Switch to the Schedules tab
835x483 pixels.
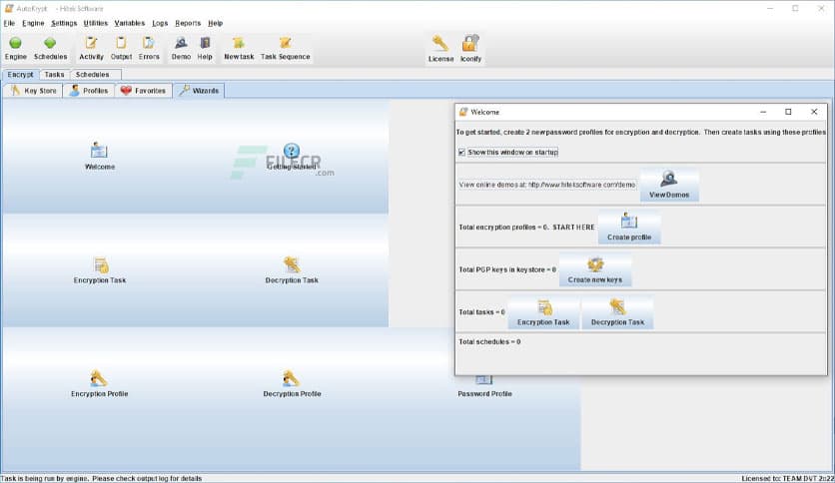pyautogui.click(x=92, y=75)
